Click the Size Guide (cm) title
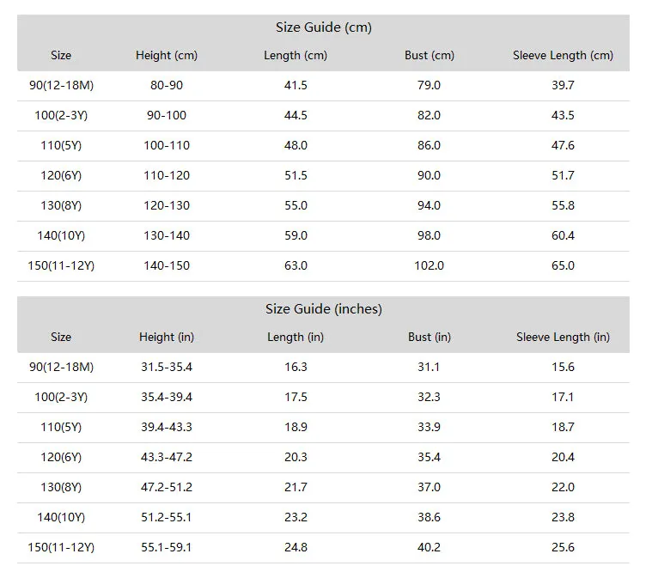 pyautogui.click(x=323, y=27)
